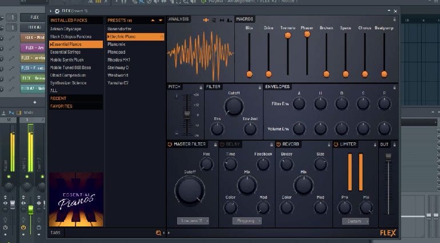The image size is (440, 243).
Task: Open the FLEX plugin settings gear
Action: tap(56, 11)
